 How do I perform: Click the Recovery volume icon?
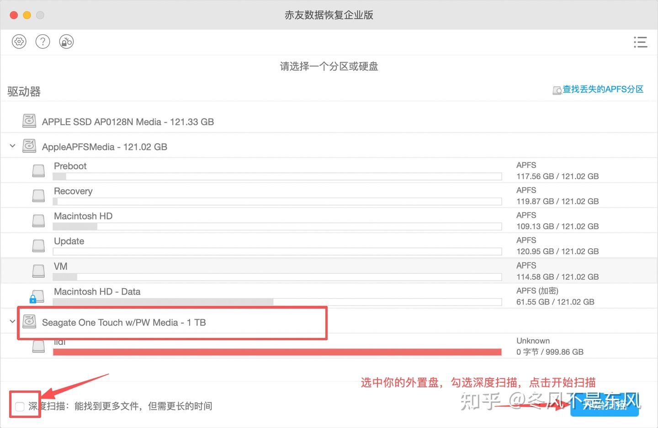click(x=38, y=196)
